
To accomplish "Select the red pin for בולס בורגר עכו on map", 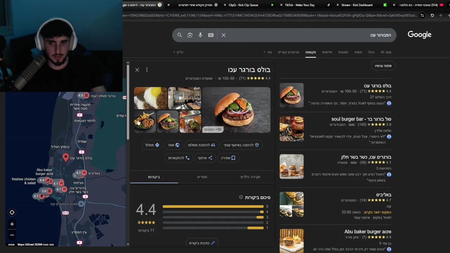I will 66,157.
